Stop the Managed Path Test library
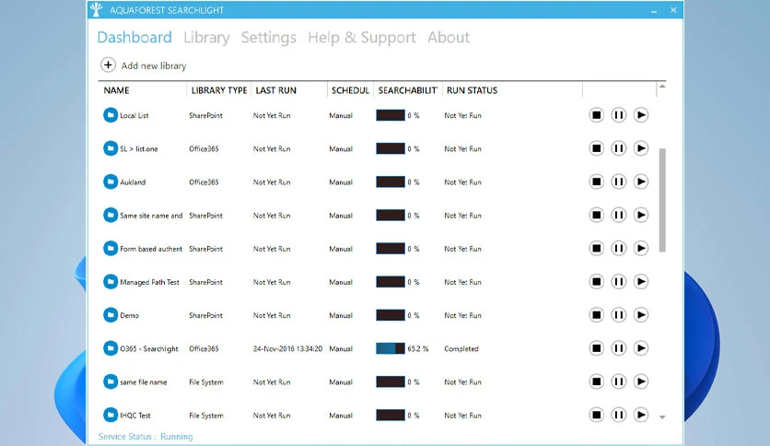 pyautogui.click(x=596, y=281)
